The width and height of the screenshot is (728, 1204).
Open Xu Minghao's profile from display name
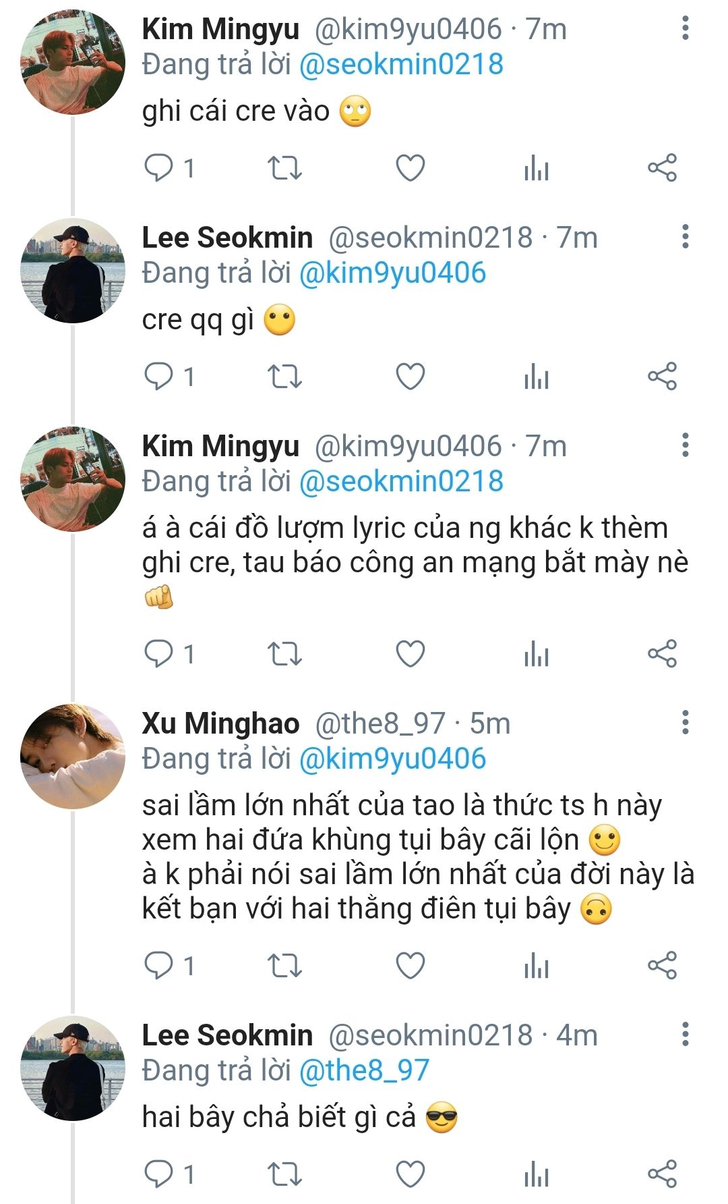tap(220, 723)
